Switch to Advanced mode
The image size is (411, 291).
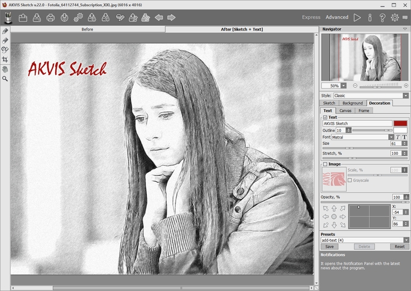(x=337, y=17)
